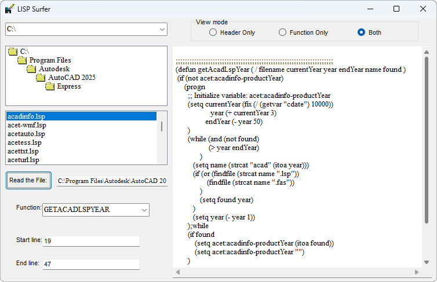Select the Autodesk folder icon
The height and width of the screenshot is (282, 437).
coord(31,69)
